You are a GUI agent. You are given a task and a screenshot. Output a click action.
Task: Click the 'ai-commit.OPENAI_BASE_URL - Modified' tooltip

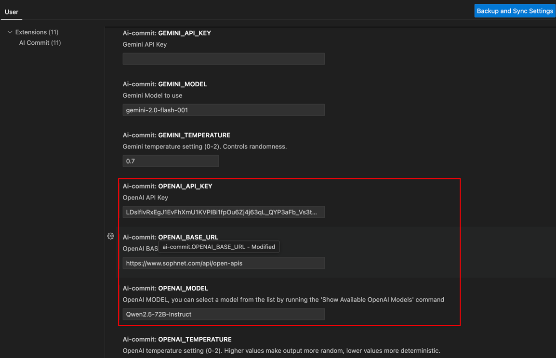click(x=219, y=247)
